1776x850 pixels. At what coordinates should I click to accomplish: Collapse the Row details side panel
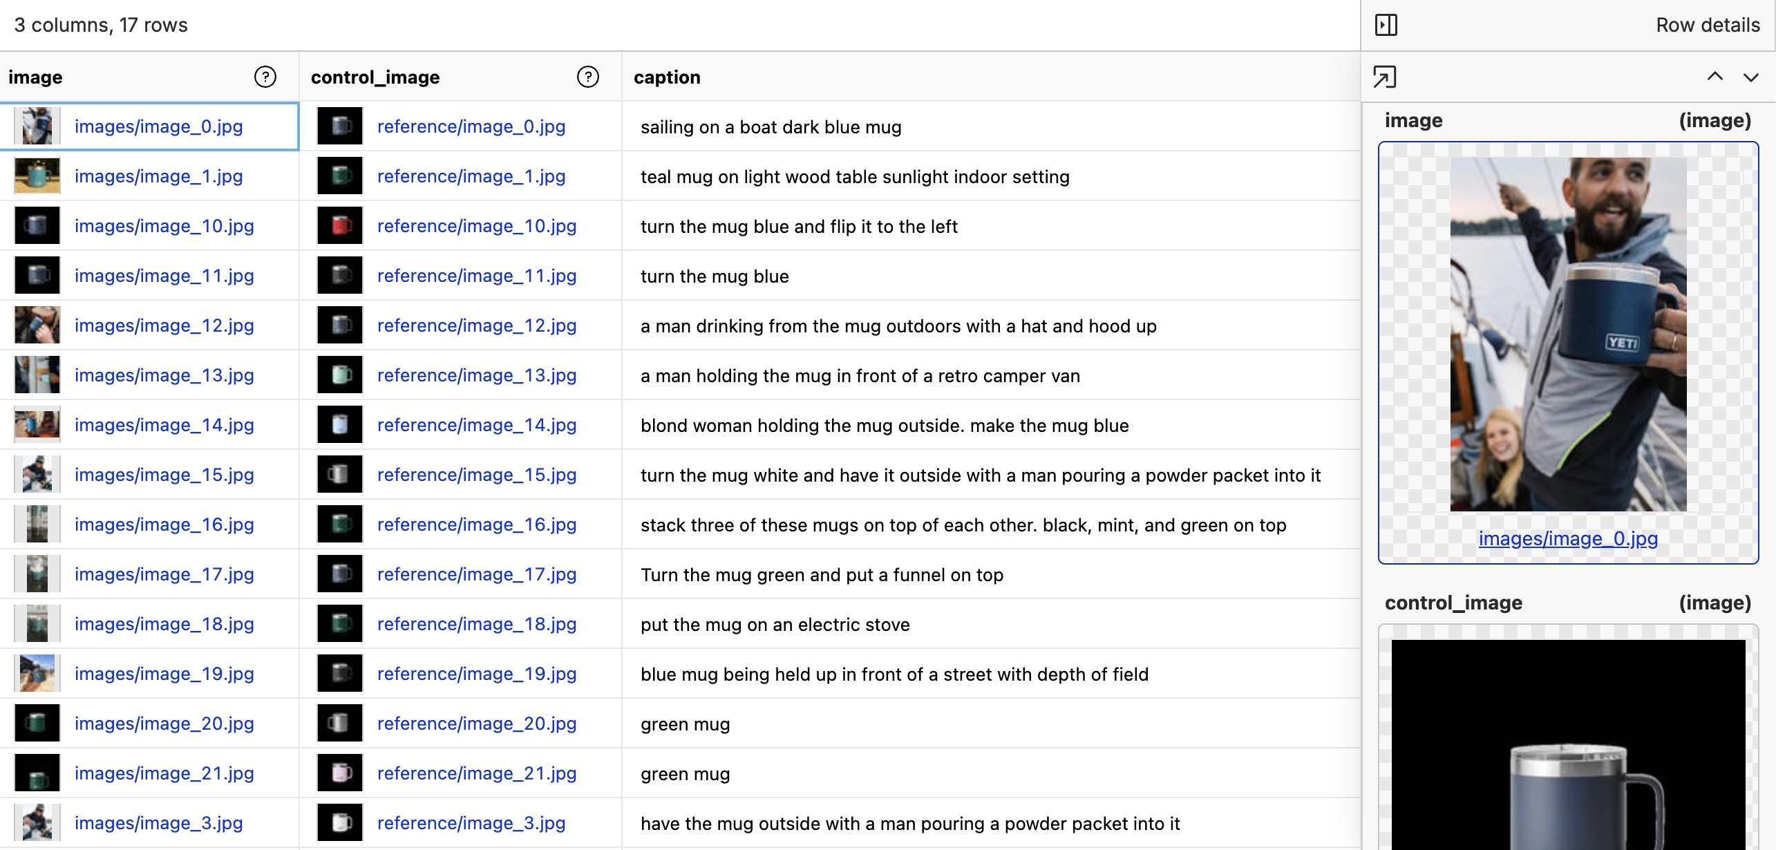(1386, 25)
